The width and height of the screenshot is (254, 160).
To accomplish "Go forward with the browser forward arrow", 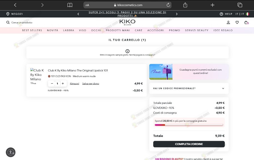I will tap(42, 5).
